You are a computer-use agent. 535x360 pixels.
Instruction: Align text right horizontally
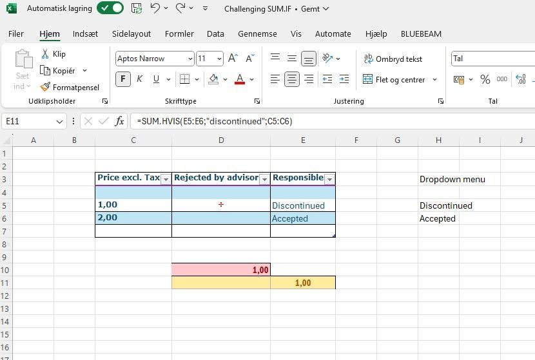coord(309,79)
